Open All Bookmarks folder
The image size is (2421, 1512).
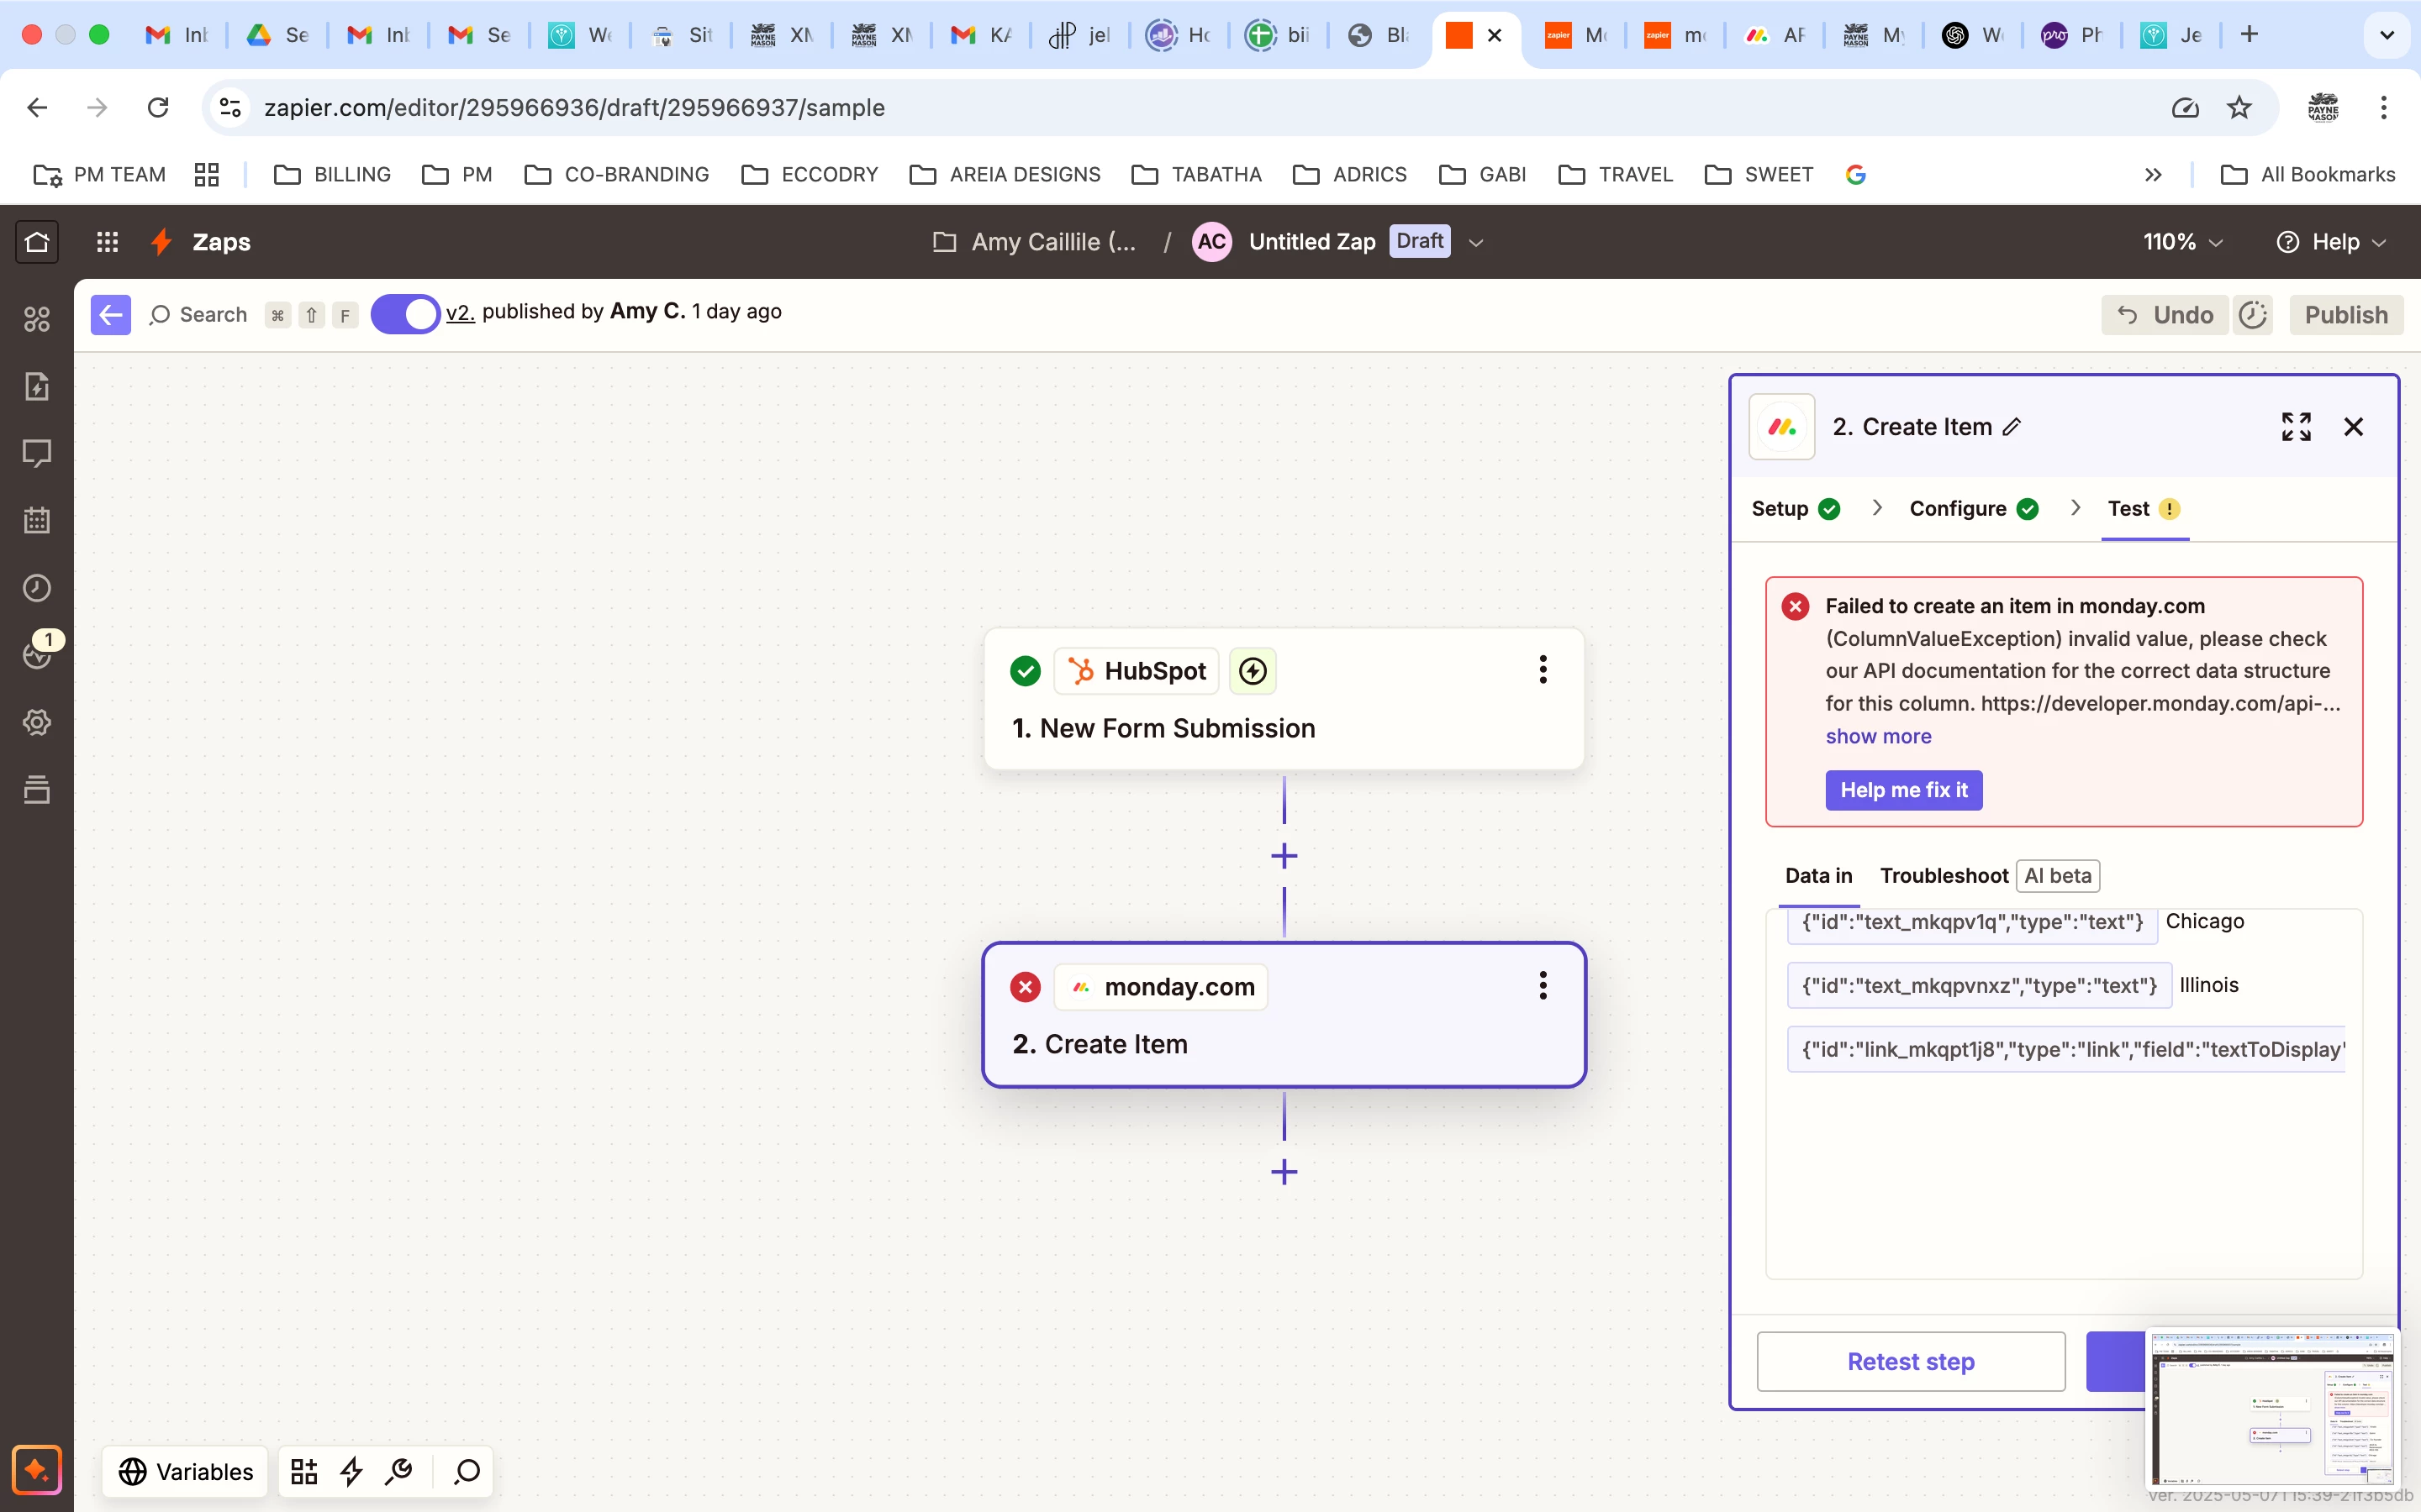coord(2307,175)
